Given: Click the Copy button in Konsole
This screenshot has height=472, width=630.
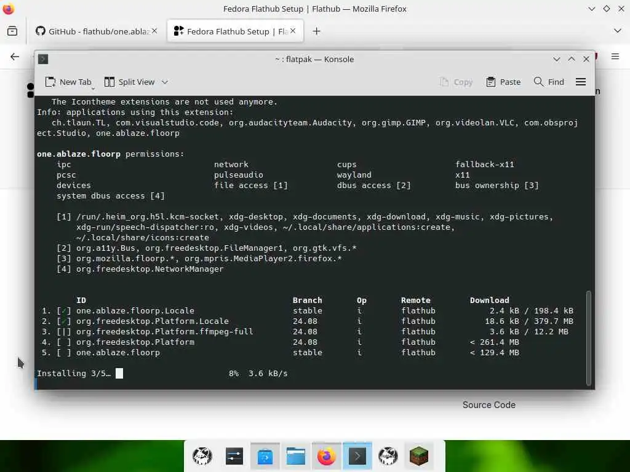Looking at the screenshot, I should coord(456,82).
